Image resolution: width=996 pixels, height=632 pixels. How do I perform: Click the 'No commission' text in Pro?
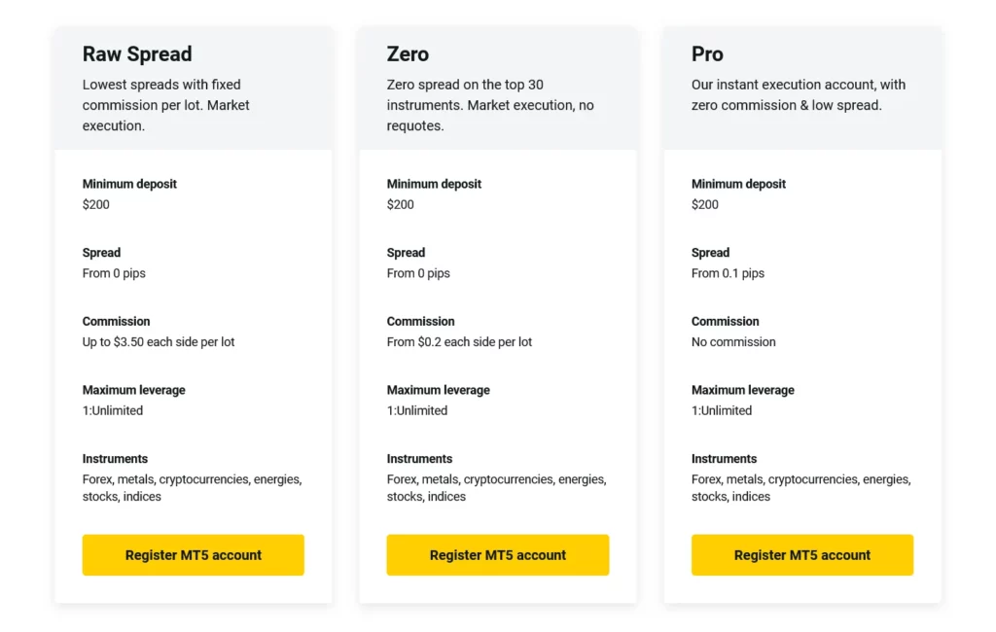pyautogui.click(x=733, y=342)
